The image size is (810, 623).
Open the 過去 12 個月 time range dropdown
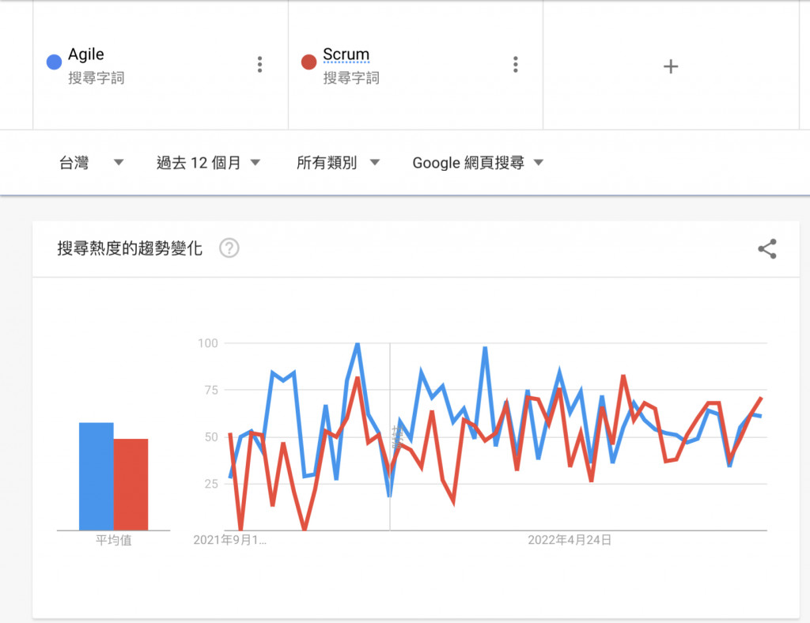coord(208,163)
